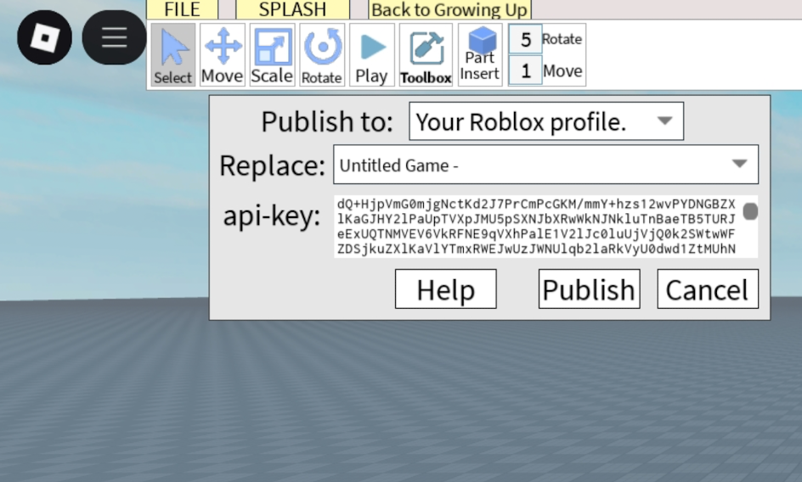The width and height of the screenshot is (802, 482).
Task: Cancel the publish dialog
Action: (707, 289)
